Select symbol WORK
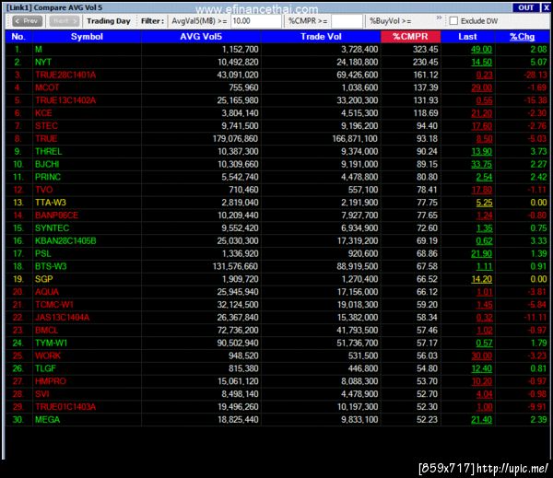Image resolution: width=553 pixels, height=478 pixels. (x=48, y=356)
